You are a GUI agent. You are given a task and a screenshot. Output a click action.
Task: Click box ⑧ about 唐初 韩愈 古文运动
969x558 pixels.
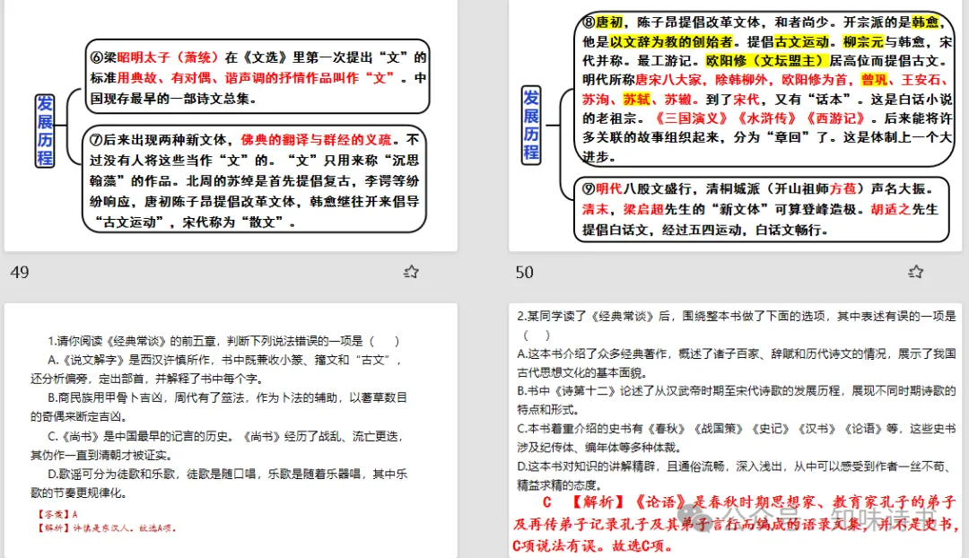(764, 89)
